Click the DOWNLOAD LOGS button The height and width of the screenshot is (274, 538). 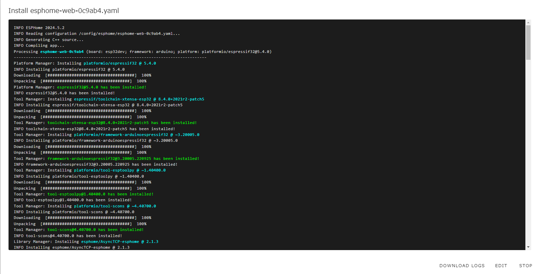462,265
